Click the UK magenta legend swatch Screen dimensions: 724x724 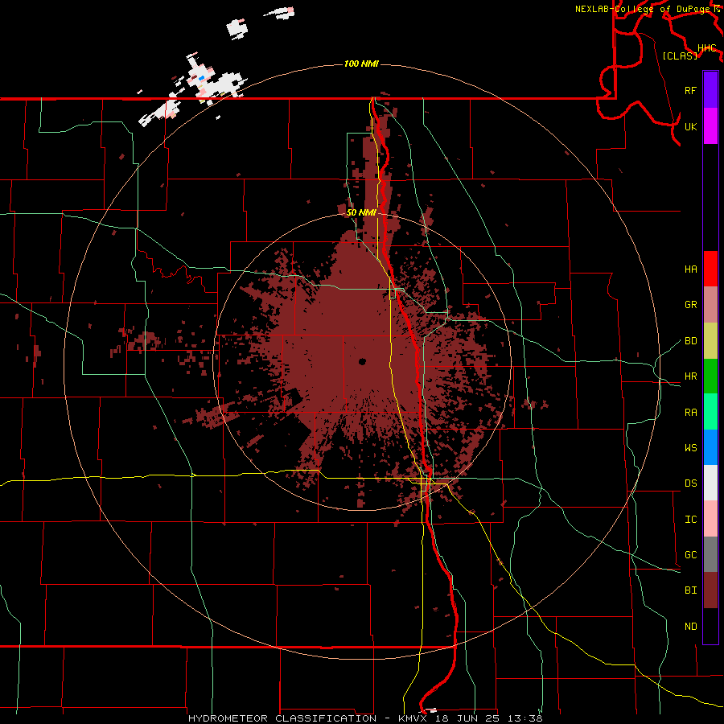[x=710, y=126]
